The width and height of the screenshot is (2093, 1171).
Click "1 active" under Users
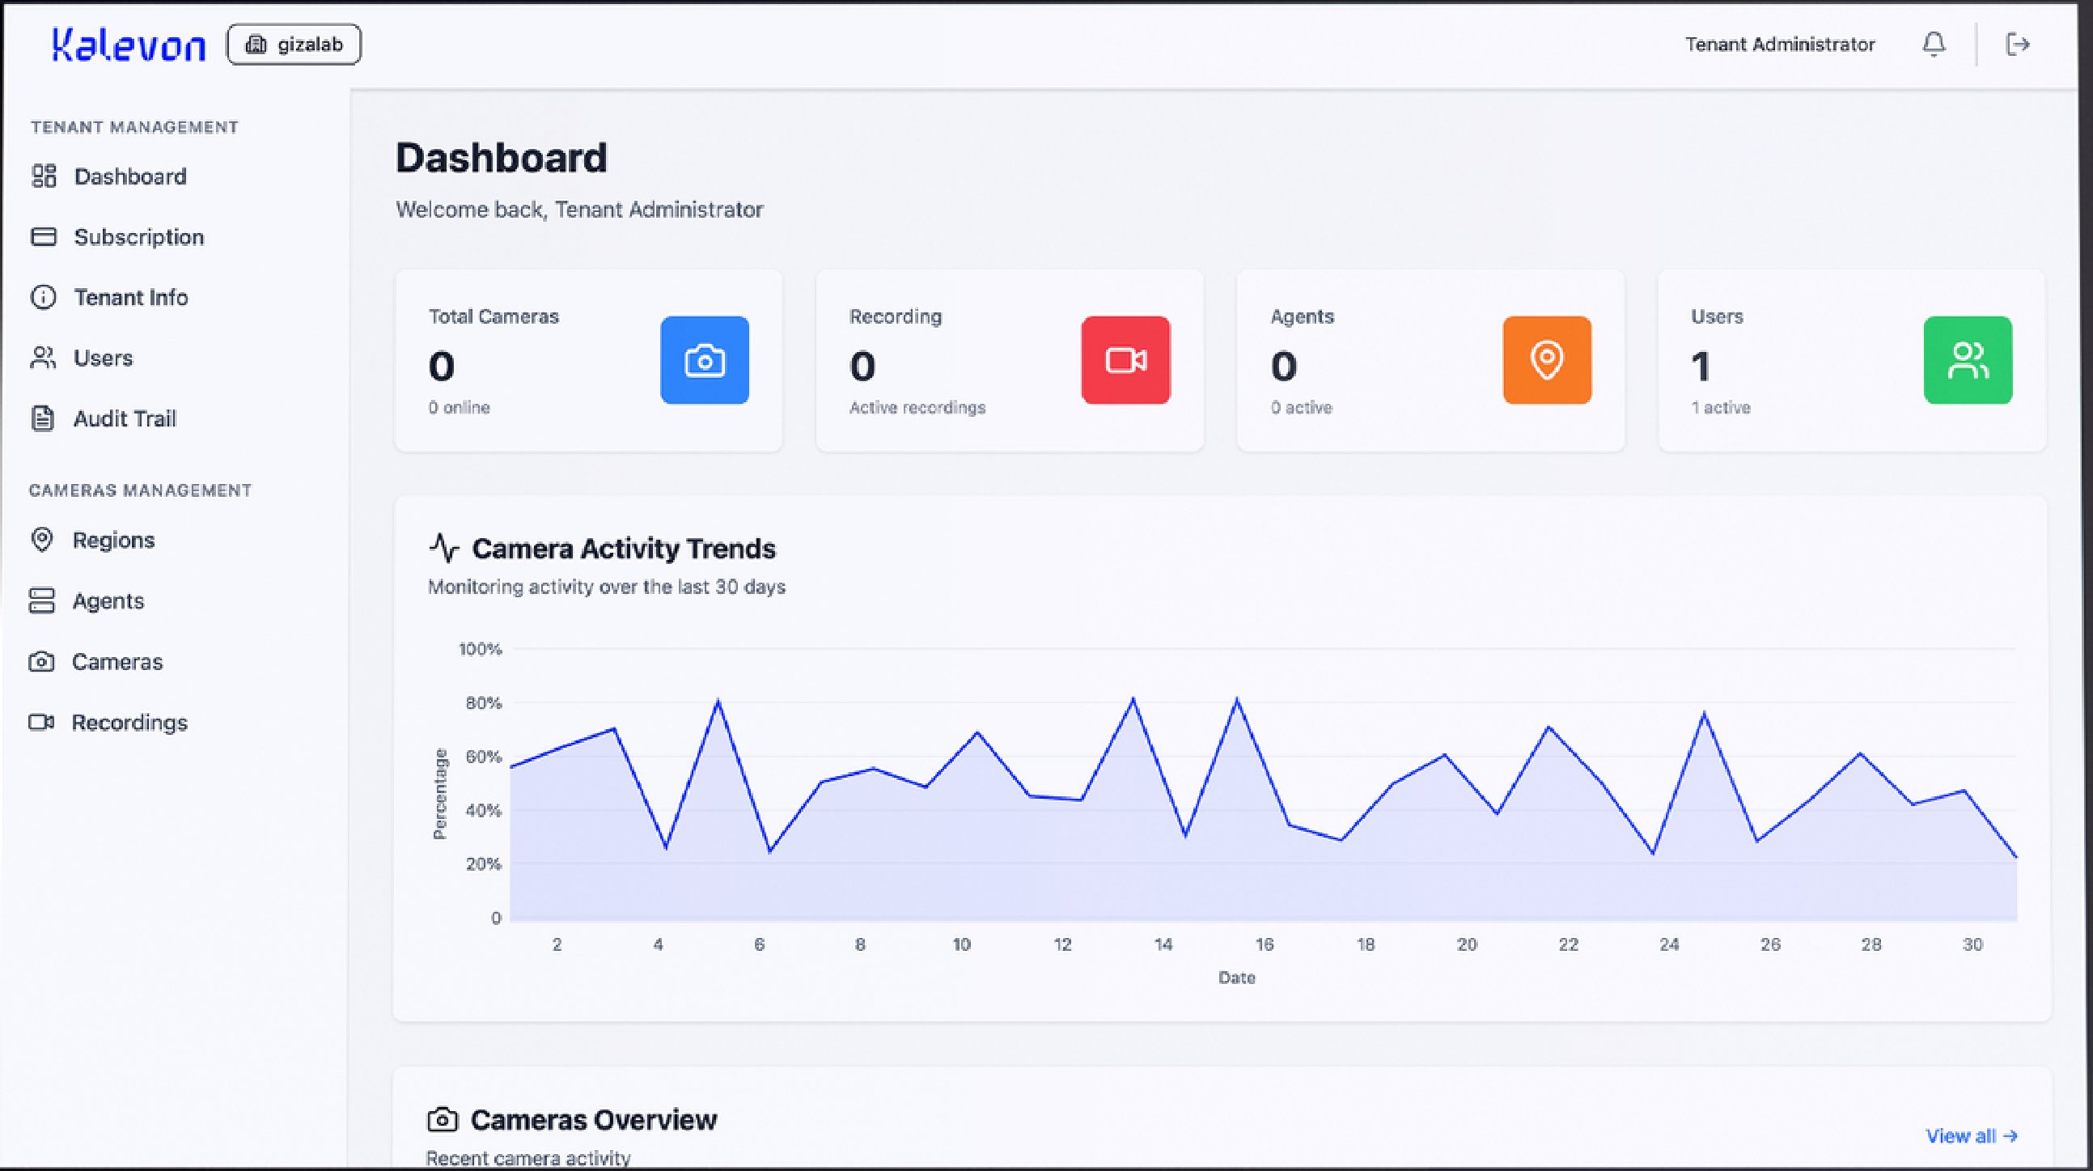[x=1721, y=407]
